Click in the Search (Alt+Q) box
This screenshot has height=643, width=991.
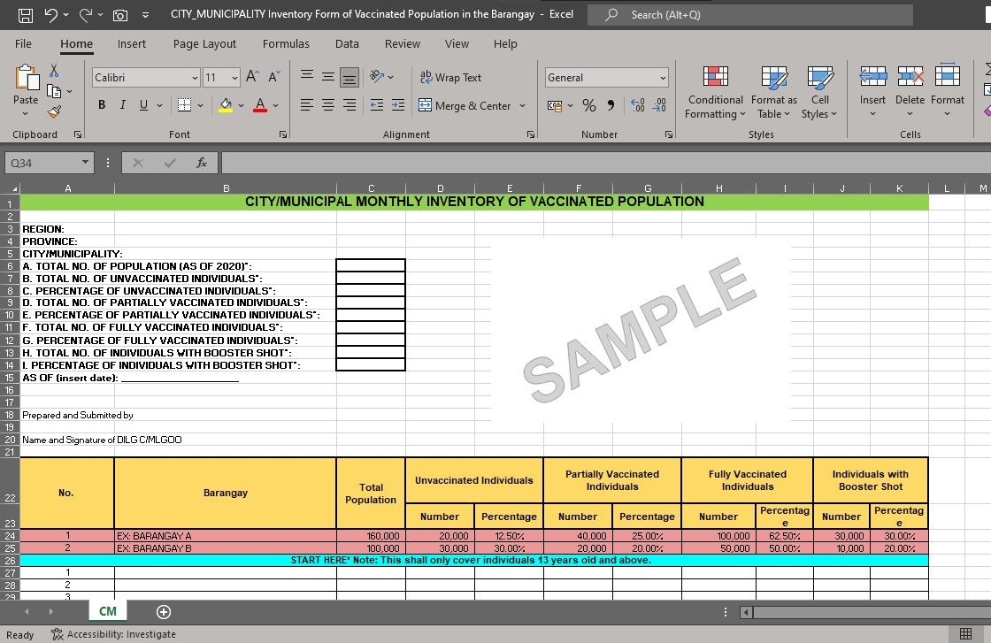pos(750,14)
